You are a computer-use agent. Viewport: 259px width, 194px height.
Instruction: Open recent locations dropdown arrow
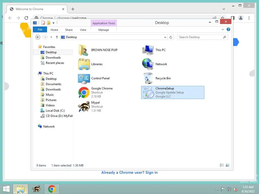pos(51,37)
